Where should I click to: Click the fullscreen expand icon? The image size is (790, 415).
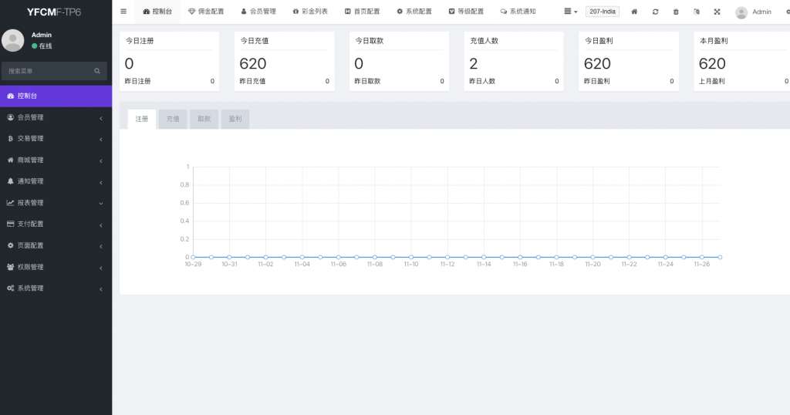[x=717, y=12]
